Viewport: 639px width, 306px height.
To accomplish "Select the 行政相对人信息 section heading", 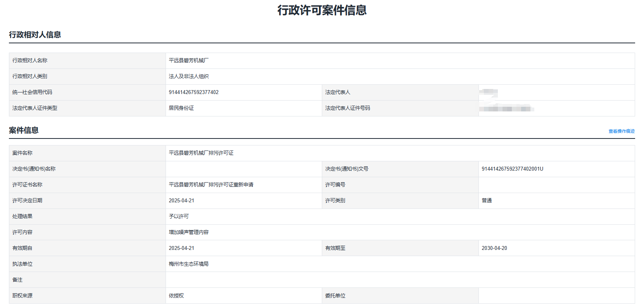I will click(x=35, y=35).
